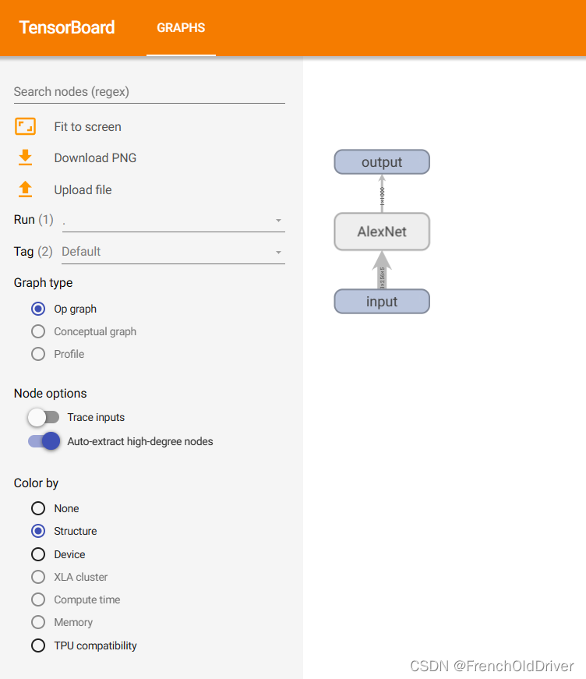
Task: Click the Download PNG label
Action: (x=95, y=158)
